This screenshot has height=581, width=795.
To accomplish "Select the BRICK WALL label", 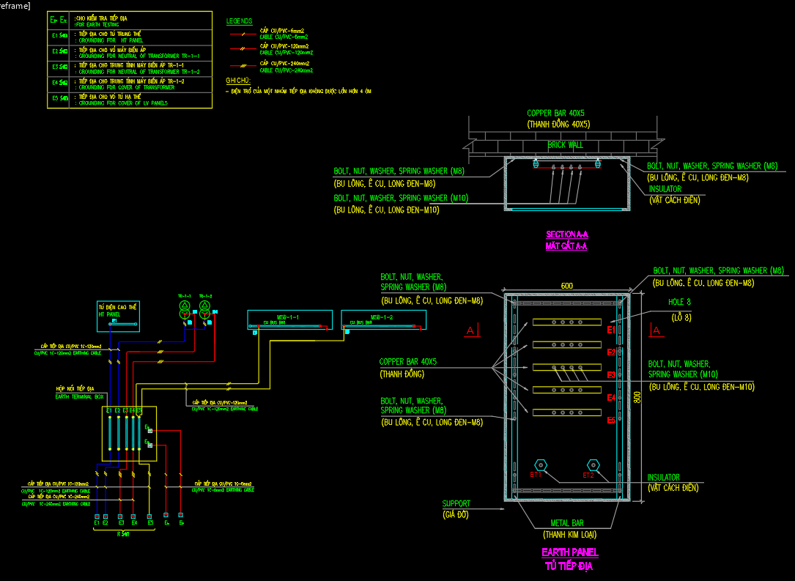I will [566, 145].
